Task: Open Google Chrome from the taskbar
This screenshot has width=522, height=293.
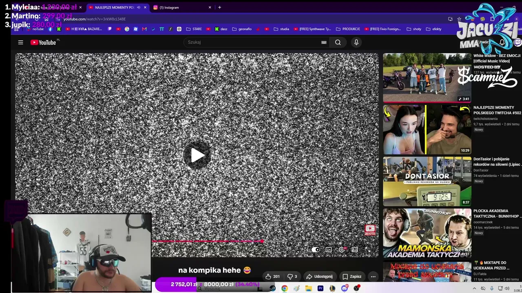Action: click(x=284, y=289)
